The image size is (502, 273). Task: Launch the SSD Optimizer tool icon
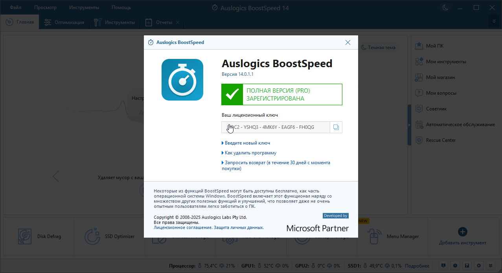[92, 236]
